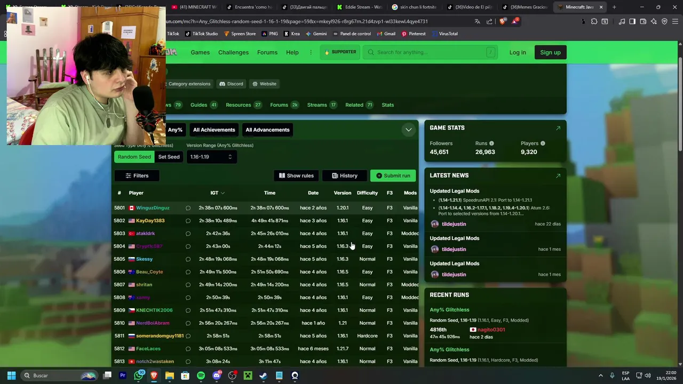Image resolution: width=683 pixels, height=384 pixels.
Task: Click the microphone icon in system tray
Action: (612, 375)
